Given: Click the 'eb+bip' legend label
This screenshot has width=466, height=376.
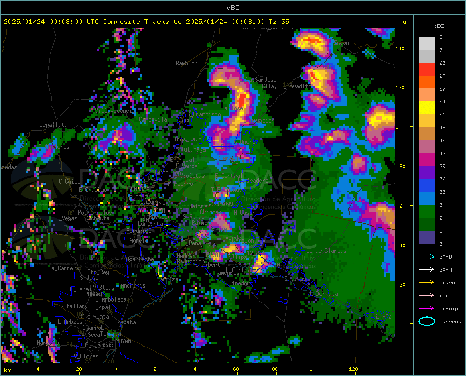Looking at the screenshot, I should click(448, 309).
